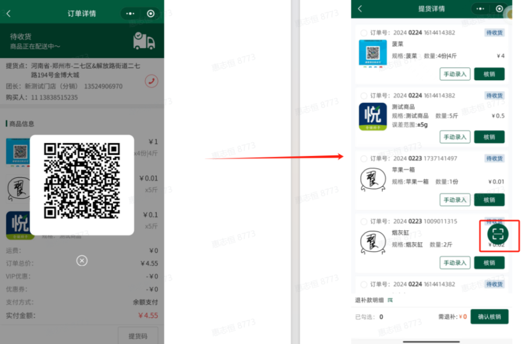Open the 测试商品 悦 thumbnail in 提货详情
The width and height of the screenshot is (523, 344).
point(373,116)
